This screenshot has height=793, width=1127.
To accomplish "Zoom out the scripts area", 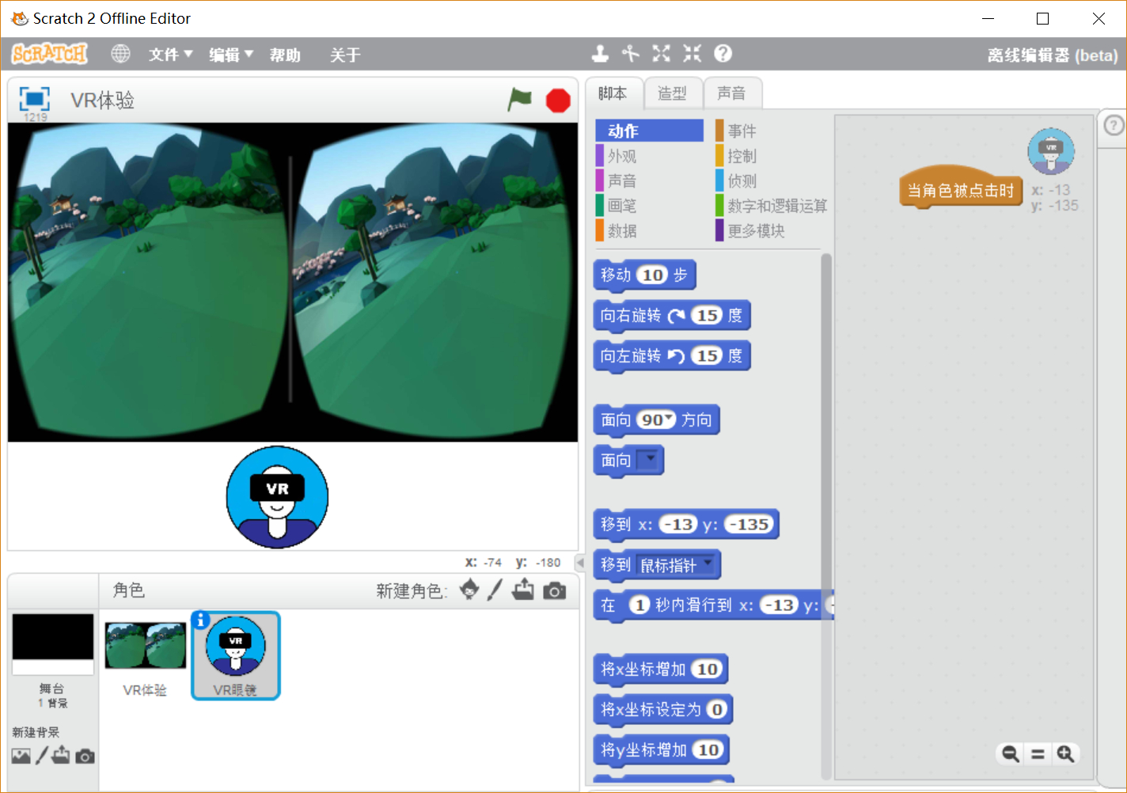I will coord(1011,753).
